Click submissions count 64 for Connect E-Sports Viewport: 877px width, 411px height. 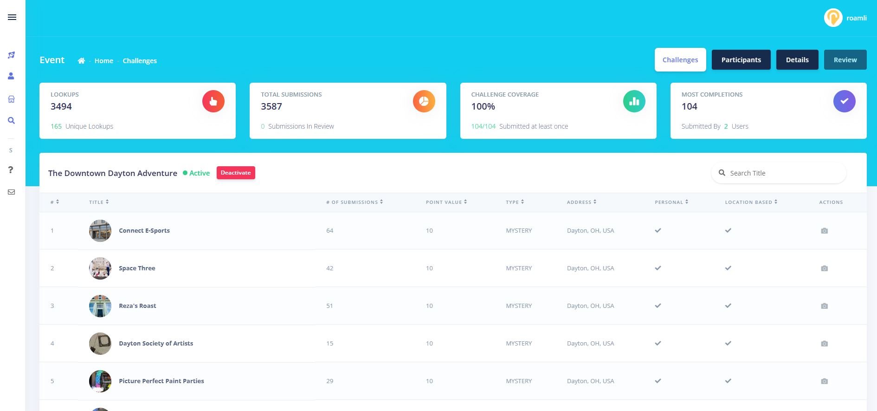pyautogui.click(x=330, y=230)
